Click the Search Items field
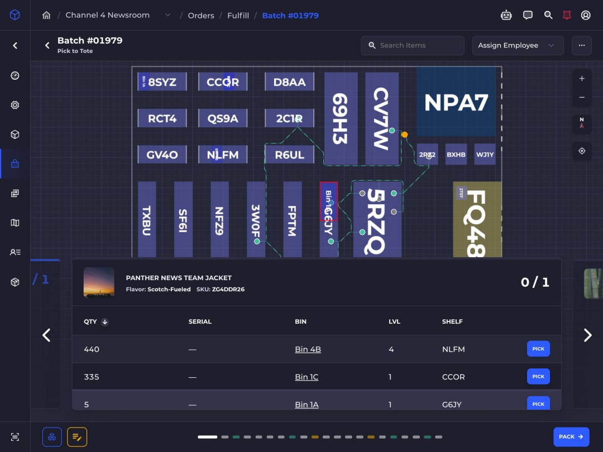603x452 pixels. (x=413, y=45)
